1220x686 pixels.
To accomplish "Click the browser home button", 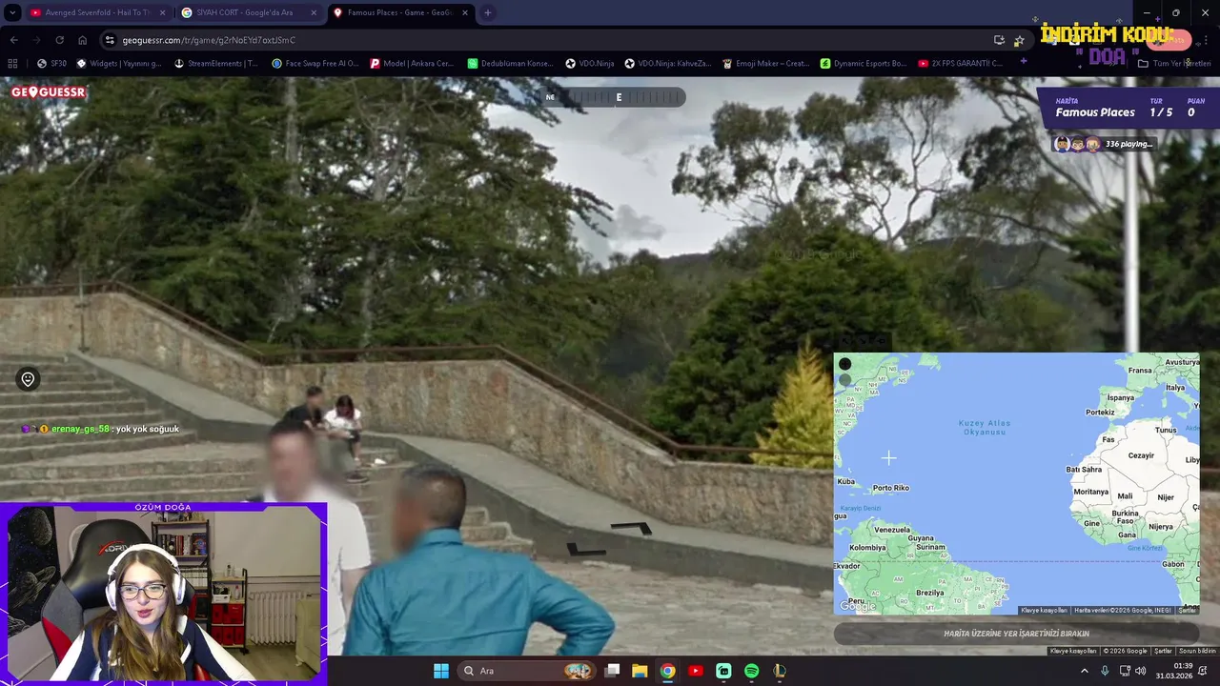I will pyautogui.click(x=83, y=40).
